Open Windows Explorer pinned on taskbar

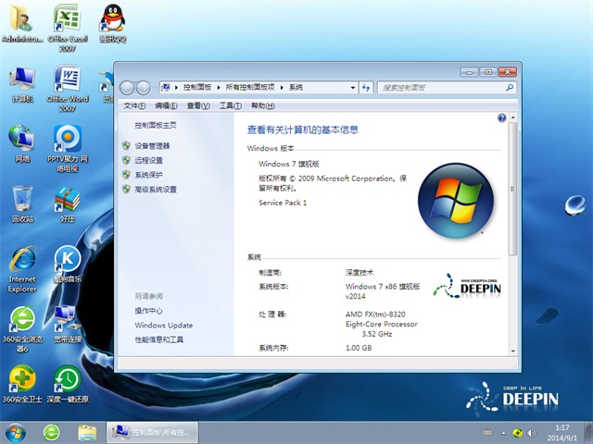pos(87,433)
